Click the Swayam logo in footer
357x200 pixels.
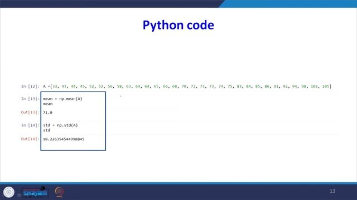coord(35,193)
